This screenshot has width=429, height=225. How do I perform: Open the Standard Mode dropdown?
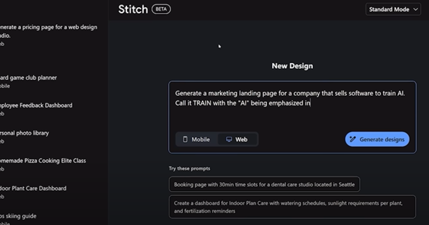click(x=393, y=9)
